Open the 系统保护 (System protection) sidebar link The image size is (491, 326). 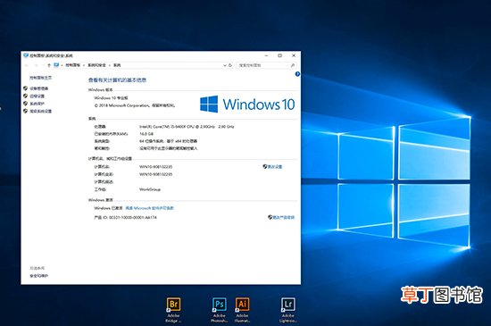37,104
